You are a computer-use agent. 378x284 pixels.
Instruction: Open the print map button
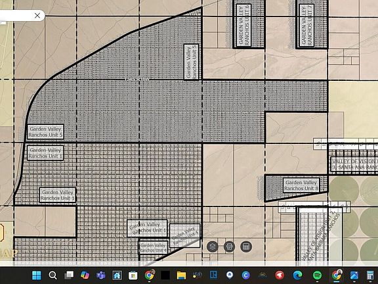229,247
